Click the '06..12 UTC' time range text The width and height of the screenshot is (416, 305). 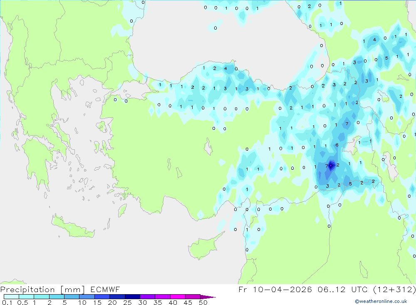pyautogui.click(x=342, y=289)
